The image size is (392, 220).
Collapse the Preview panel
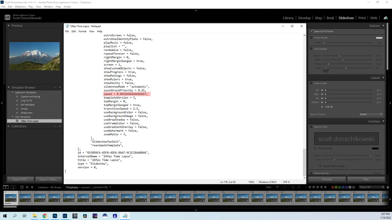pos(9,25)
